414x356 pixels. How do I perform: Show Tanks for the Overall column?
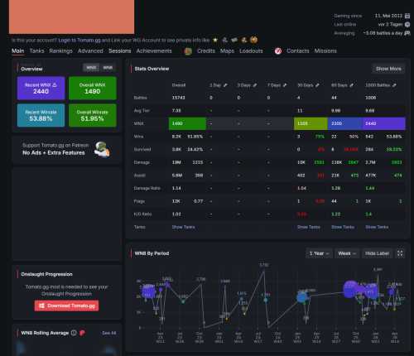click(x=183, y=227)
